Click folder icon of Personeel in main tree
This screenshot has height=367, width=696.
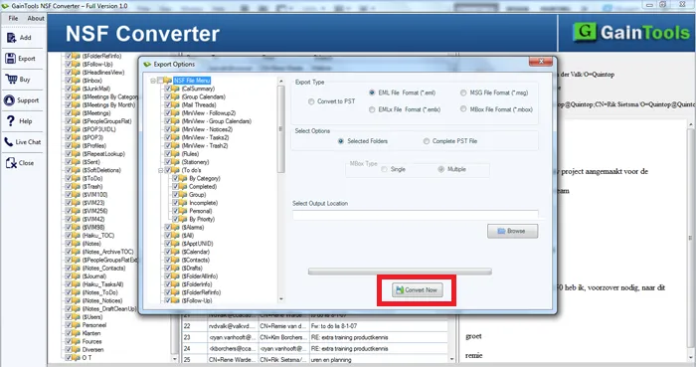77,325
